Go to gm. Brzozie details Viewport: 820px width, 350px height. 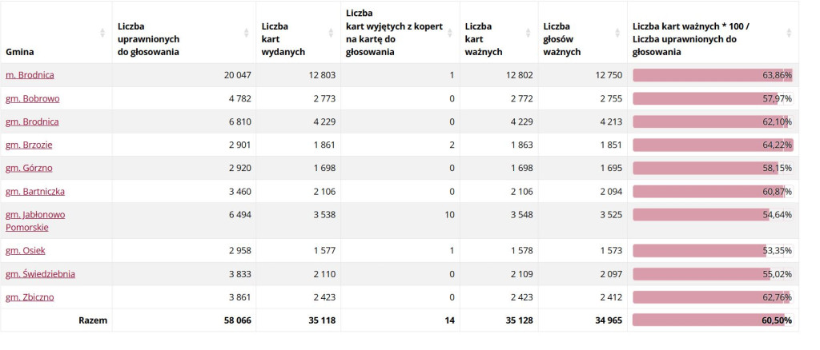tap(29, 145)
